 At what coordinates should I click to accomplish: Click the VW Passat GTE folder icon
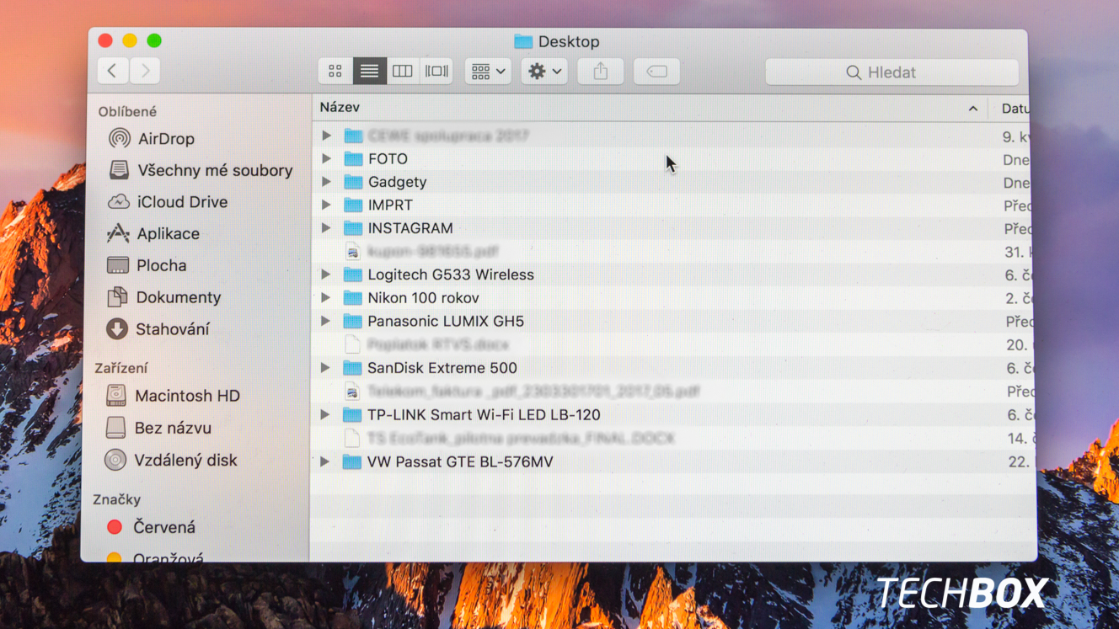click(x=352, y=461)
